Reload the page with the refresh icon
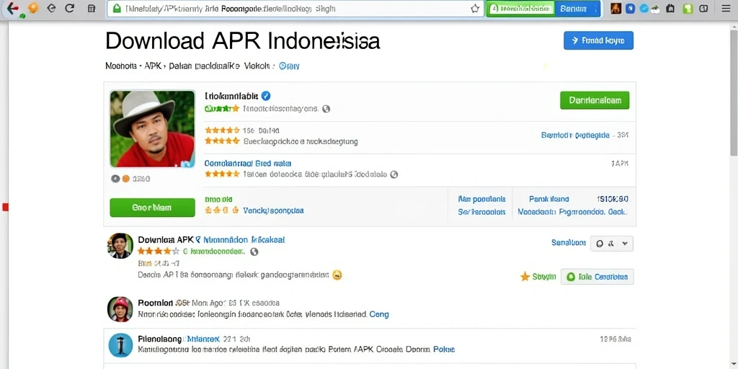The height and width of the screenshot is (369, 738). (70, 8)
